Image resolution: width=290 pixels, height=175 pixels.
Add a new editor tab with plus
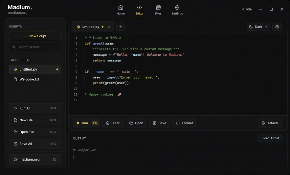[121, 27]
